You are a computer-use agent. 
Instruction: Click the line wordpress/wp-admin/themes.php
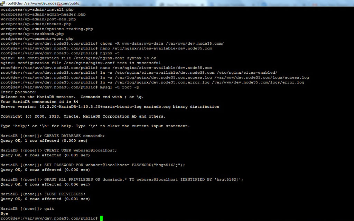36,24
